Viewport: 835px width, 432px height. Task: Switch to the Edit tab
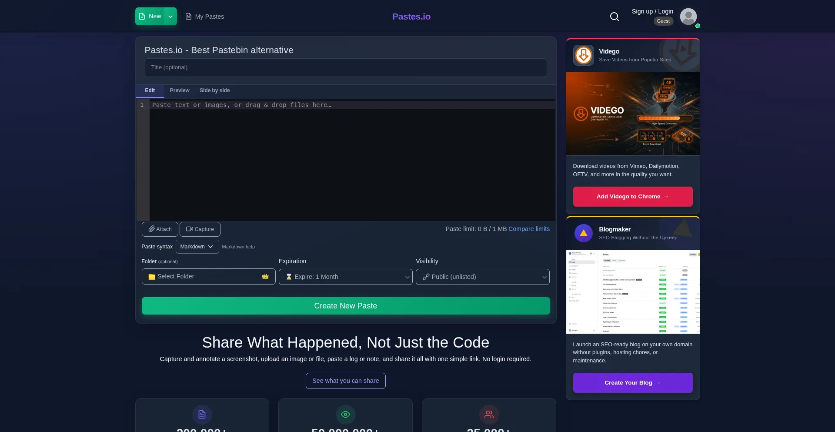150,90
